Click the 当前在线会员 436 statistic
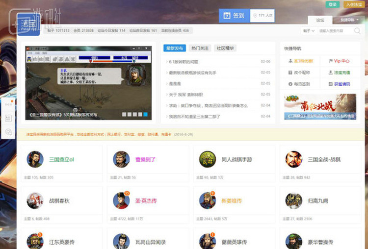This screenshot has width=368, height=249. 175,30
